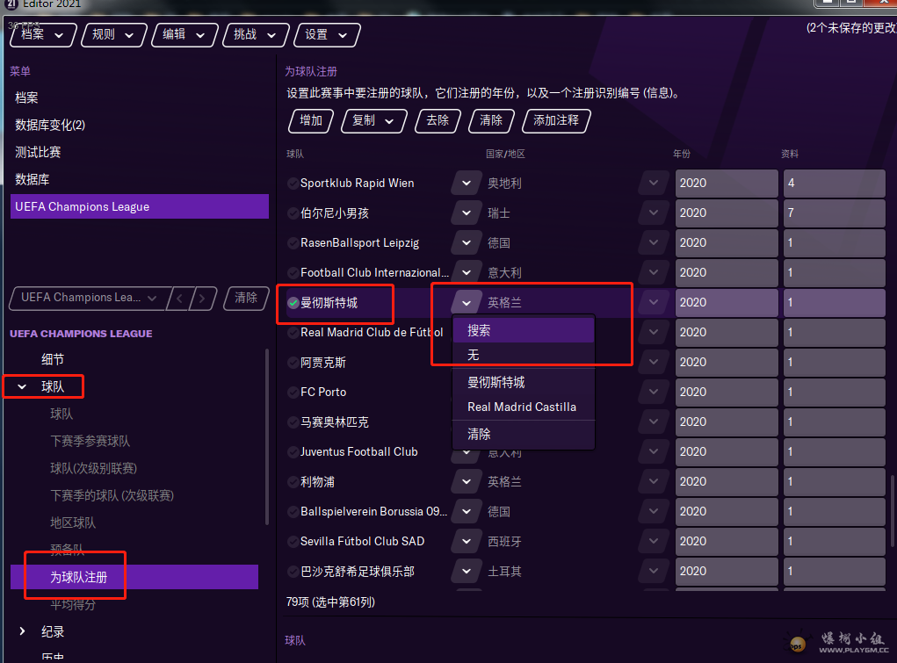Open the UEFA Champions Lea... competition selector
Viewport: 897px width, 663px height.
pyautogui.click(x=89, y=298)
